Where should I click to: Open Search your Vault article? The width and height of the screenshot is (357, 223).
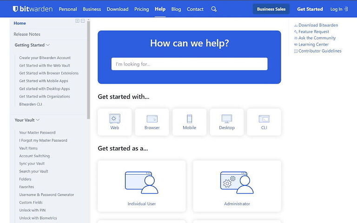pyautogui.click(x=33, y=171)
